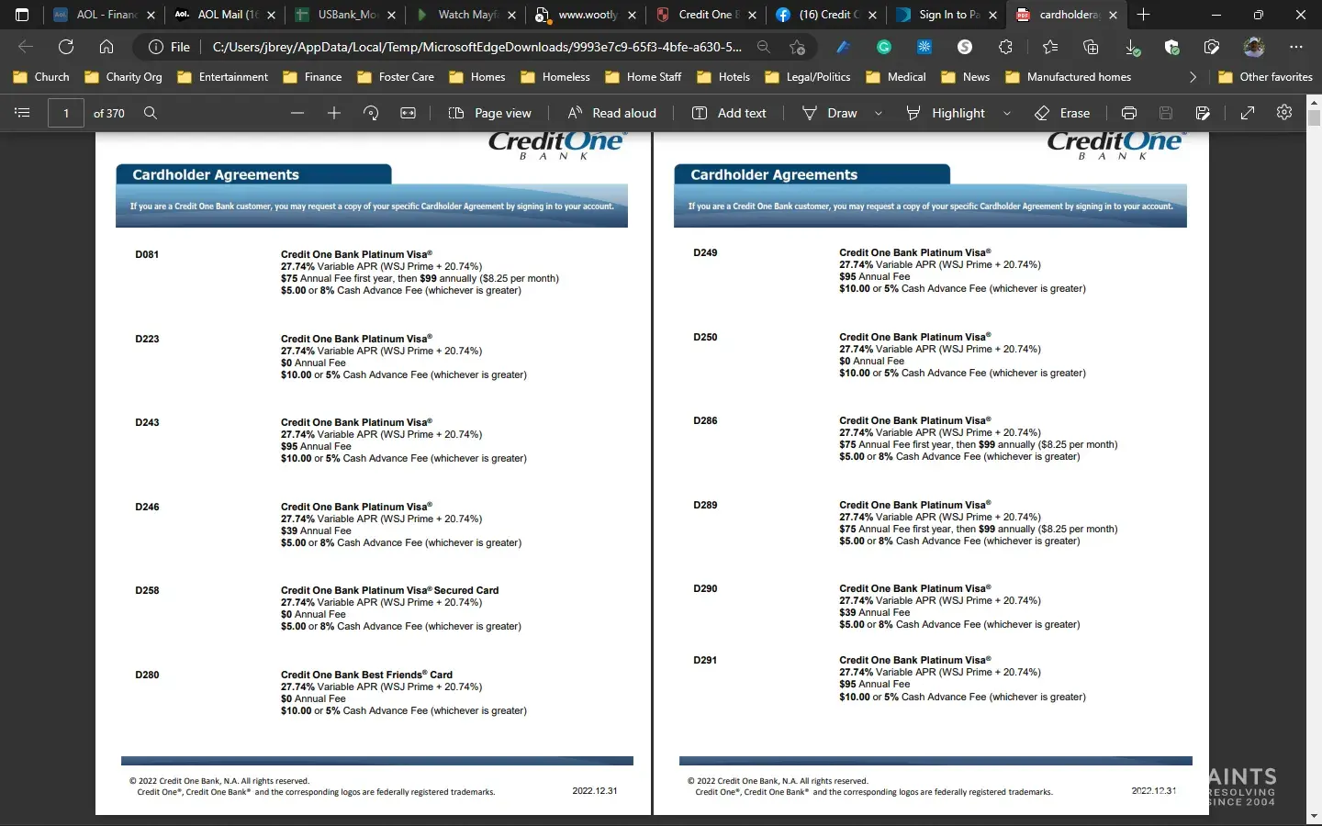The height and width of the screenshot is (826, 1322).
Task: Search within the PDF document
Action: [151, 113]
